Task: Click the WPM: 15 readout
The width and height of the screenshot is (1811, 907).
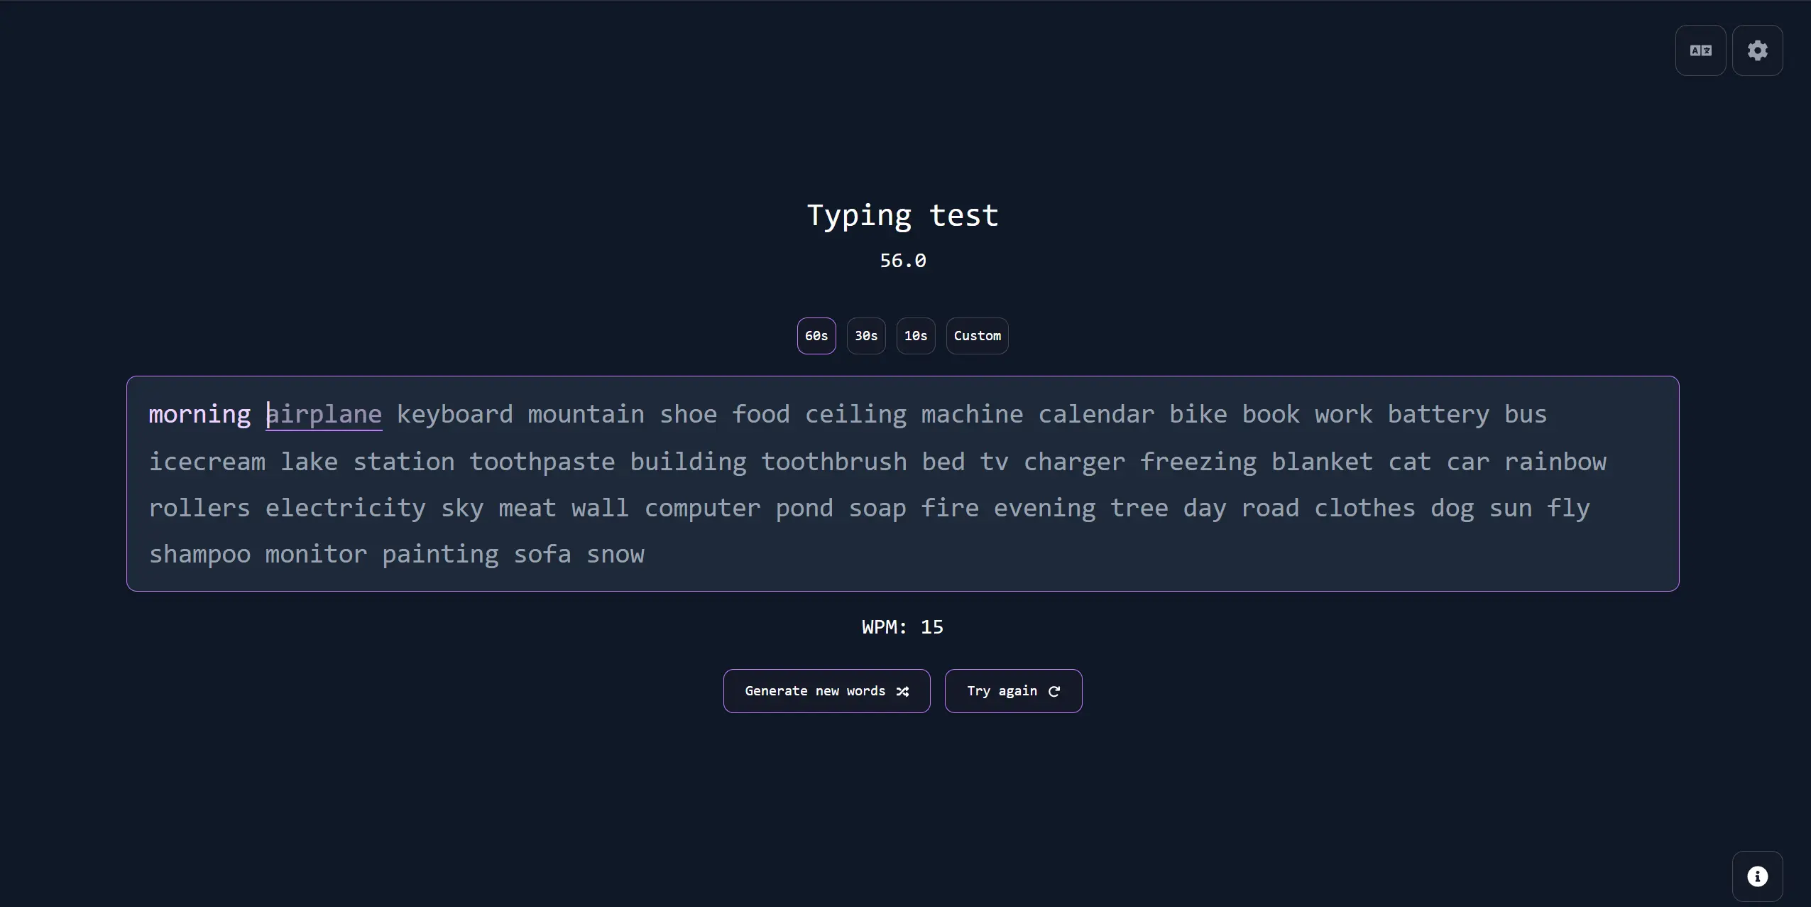Action: click(902, 627)
